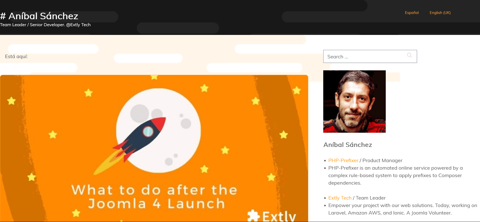Switch language to English (UK)

click(440, 13)
